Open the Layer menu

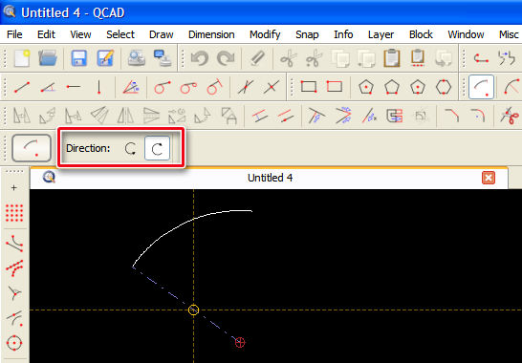pyautogui.click(x=381, y=34)
